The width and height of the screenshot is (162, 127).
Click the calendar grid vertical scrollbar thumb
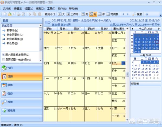[x=127, y=74]
